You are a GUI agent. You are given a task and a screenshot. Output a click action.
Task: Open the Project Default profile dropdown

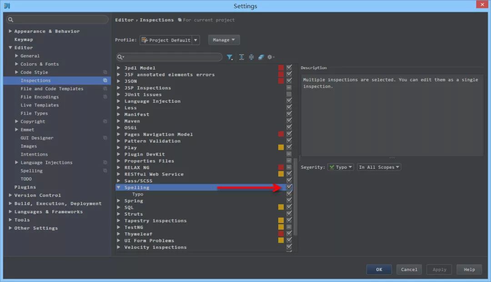[170, 40]
